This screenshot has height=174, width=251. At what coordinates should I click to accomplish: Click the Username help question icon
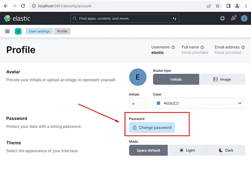[x=173, y=47]
